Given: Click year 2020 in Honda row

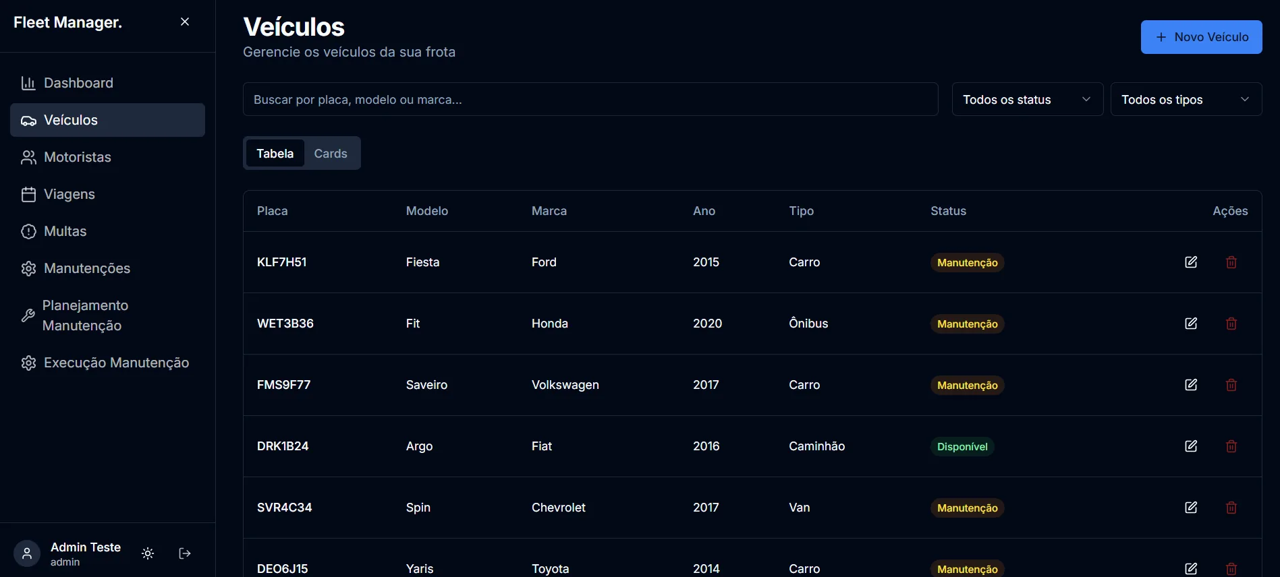Looking at the screenshot, I should click(x=708, y=324).
